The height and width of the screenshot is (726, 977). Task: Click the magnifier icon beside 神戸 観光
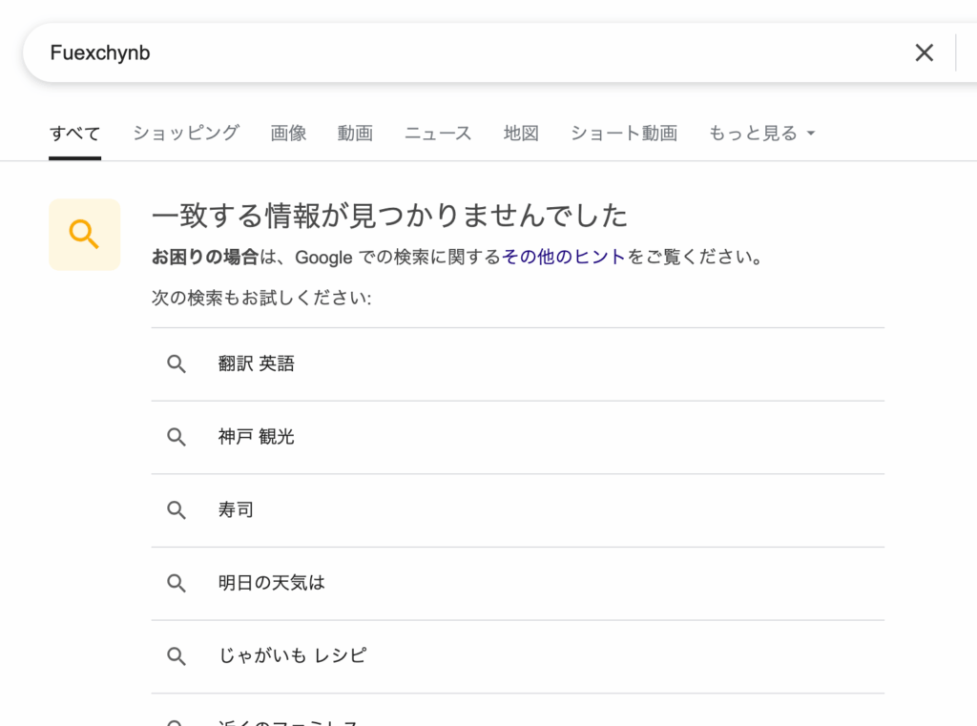click(177, 437)
